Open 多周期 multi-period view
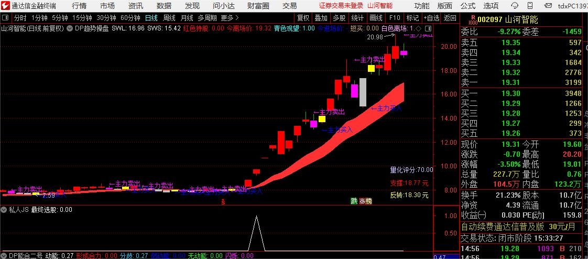This screenshot has width=588, height=259. coord(208,18)
